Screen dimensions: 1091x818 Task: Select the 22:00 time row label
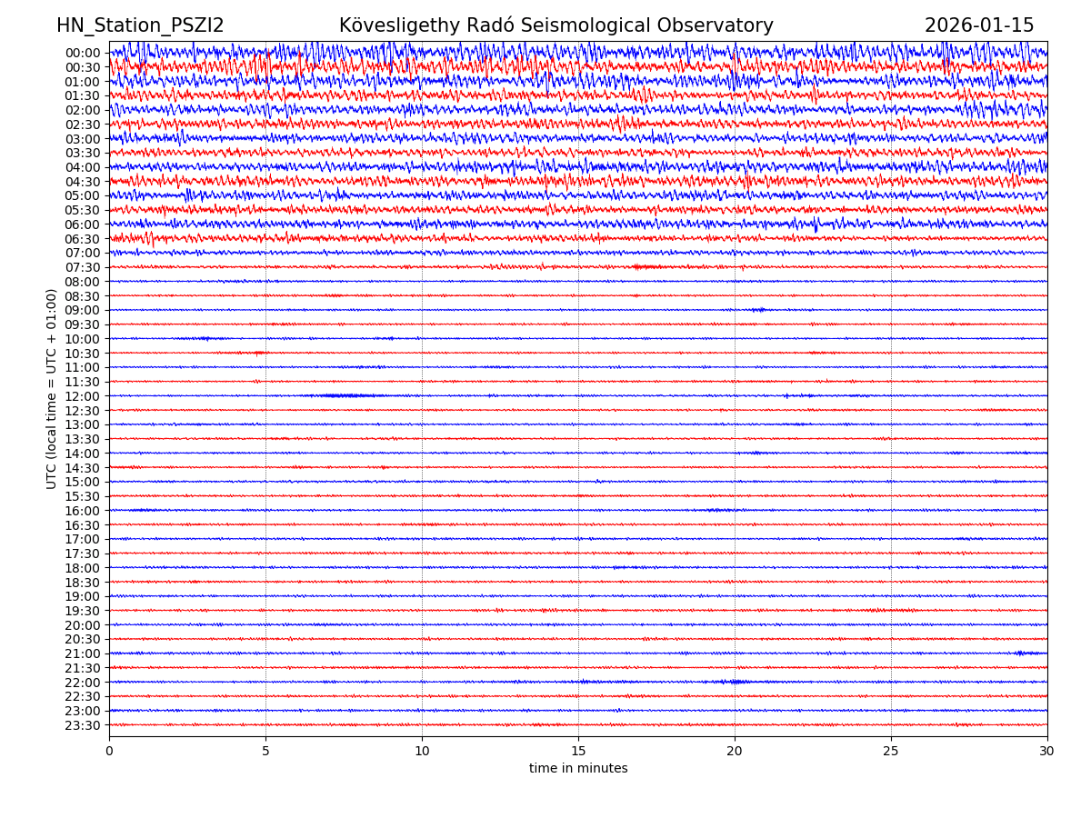coord(82,683)
